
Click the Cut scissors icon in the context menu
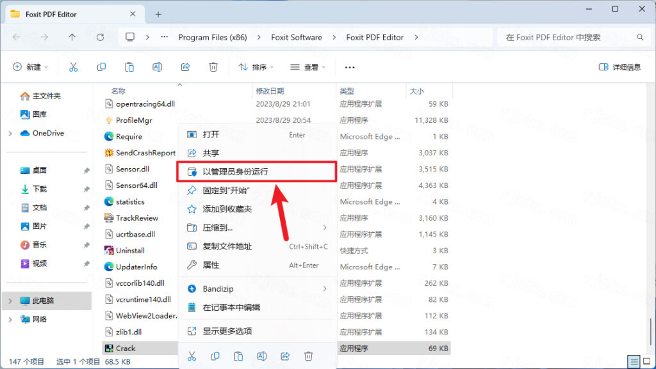[x=192, y=356]
